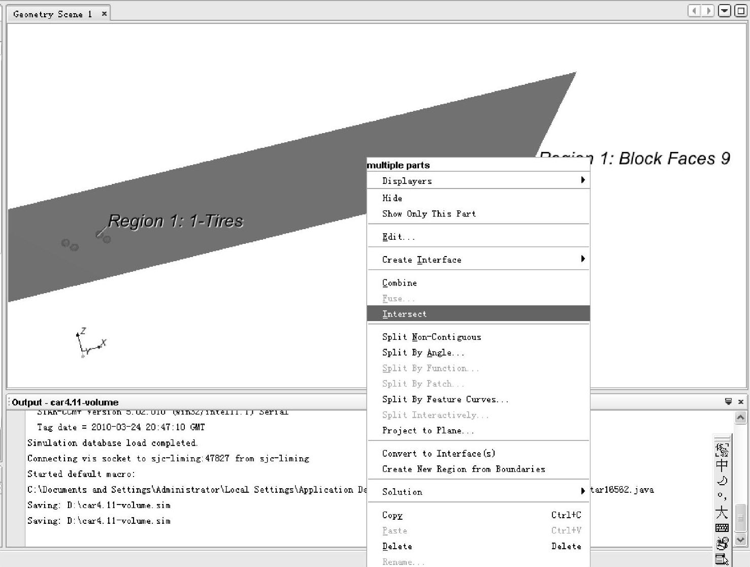Toggle the IME 大 character size icon

point(722,512)
